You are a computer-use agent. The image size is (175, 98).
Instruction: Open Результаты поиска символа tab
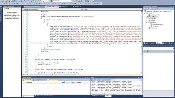(44, 96)
